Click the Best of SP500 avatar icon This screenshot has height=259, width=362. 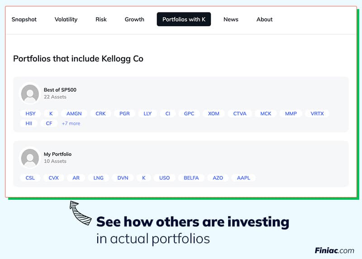[x=30, y=94]
